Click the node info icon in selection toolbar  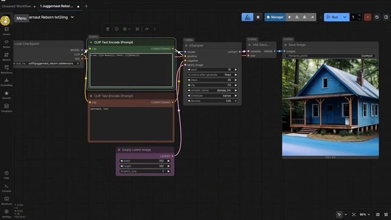click(x=117, y=29)
